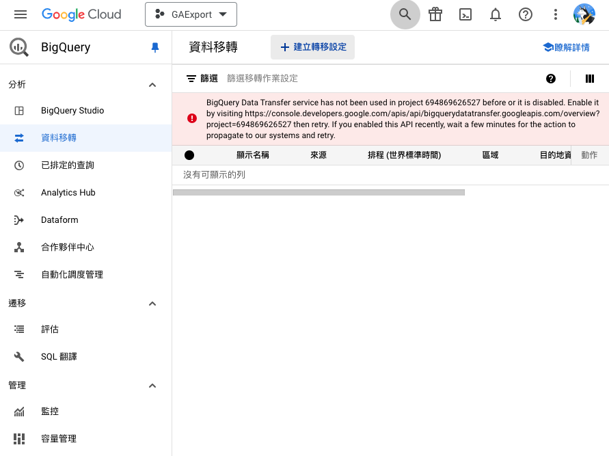Open the gift free trial icon
The height and width of the screenshot is (456, 609).
(435, 15)
